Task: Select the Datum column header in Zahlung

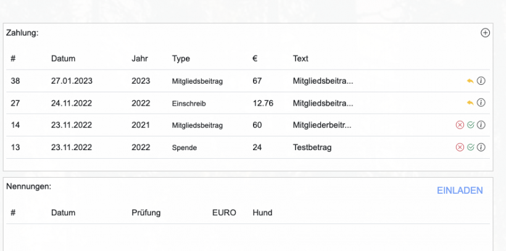Action: 63,59
